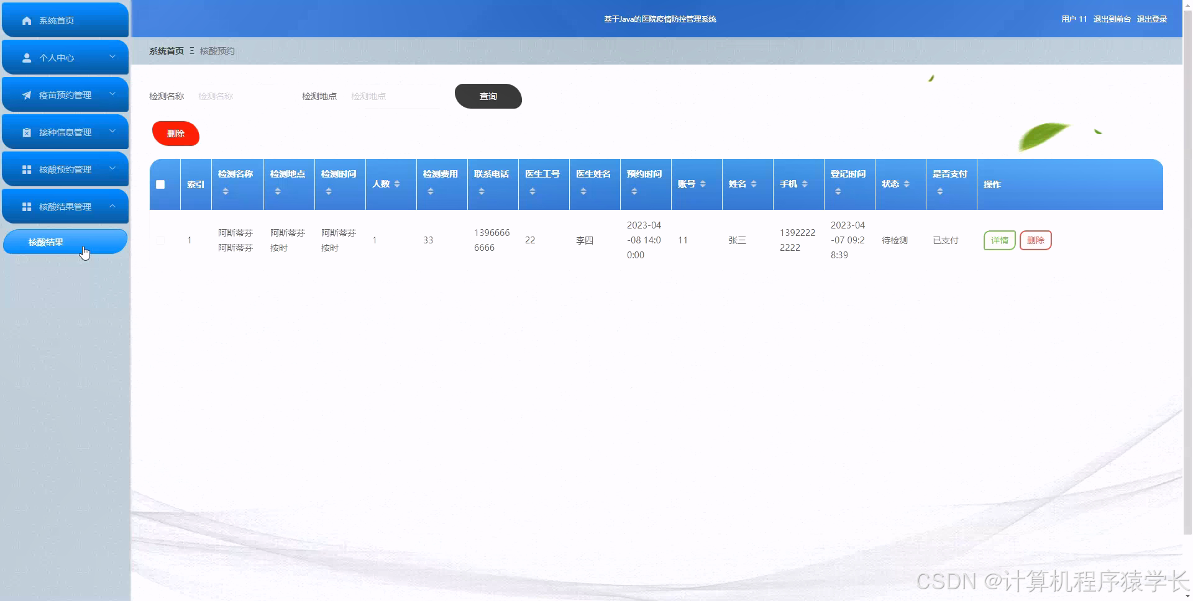Sort by 预约时间 column arrows

[x=634, y=191]
